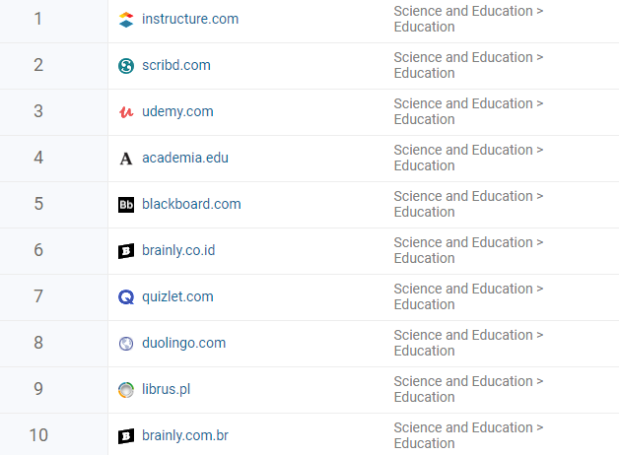
Task: Visit the udemy.com link
Action: pos(177,111)
